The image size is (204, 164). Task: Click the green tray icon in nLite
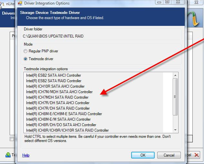tap(8, 155)
